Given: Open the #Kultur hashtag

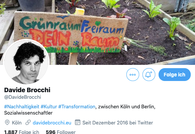Looking at the screenshot, I should [49, 107].
